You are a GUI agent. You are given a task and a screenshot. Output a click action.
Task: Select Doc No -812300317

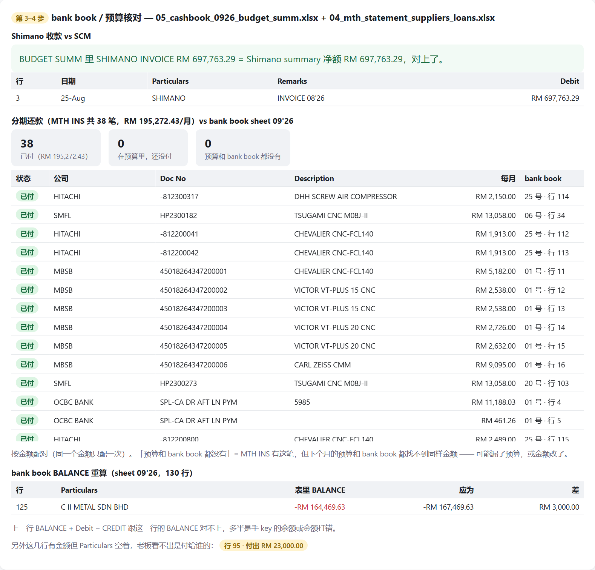[179, 197]
